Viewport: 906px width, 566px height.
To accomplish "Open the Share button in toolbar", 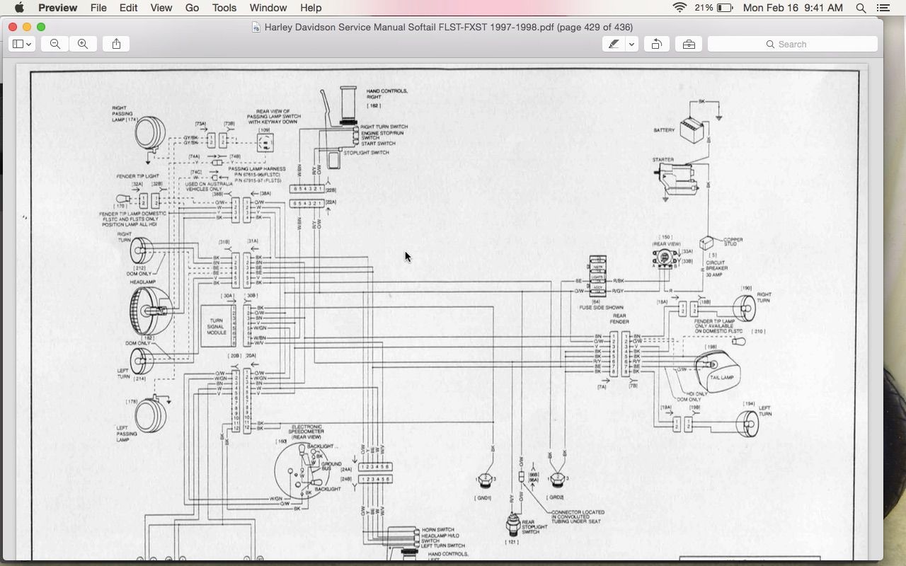I will pyautogui.click(x=116, y=44).
